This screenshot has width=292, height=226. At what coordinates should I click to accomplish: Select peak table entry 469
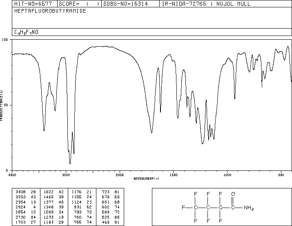(106, 222)
